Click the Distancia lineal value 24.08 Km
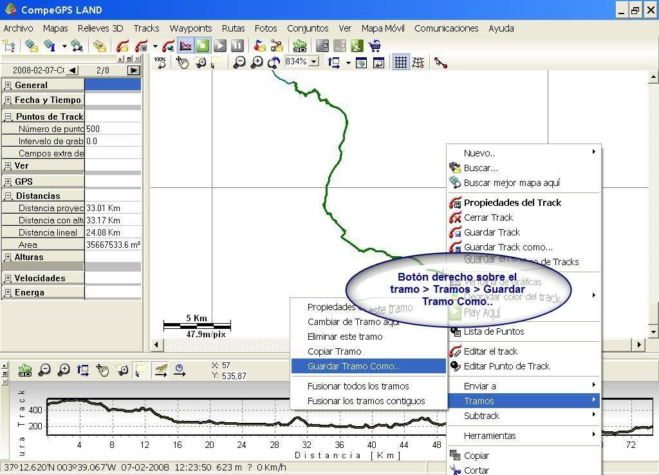This screenshot has width=659, height=475. point(113,232)
